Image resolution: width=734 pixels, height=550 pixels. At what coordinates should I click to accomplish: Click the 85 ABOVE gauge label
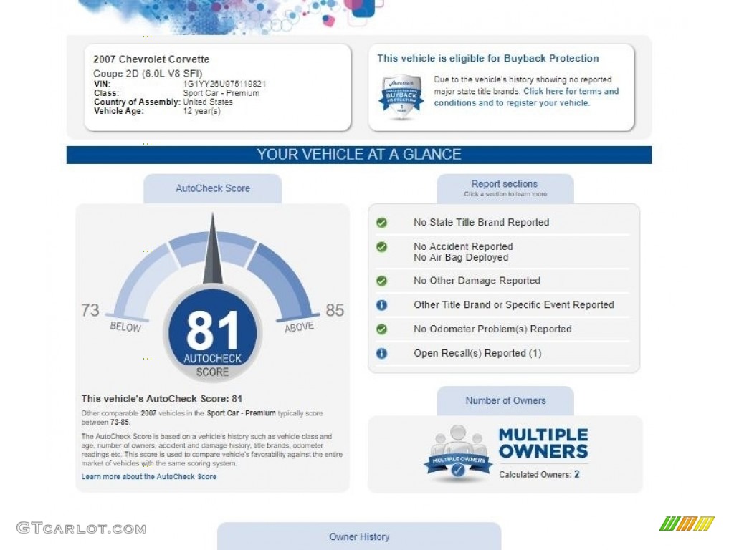(x=314, y=317)
